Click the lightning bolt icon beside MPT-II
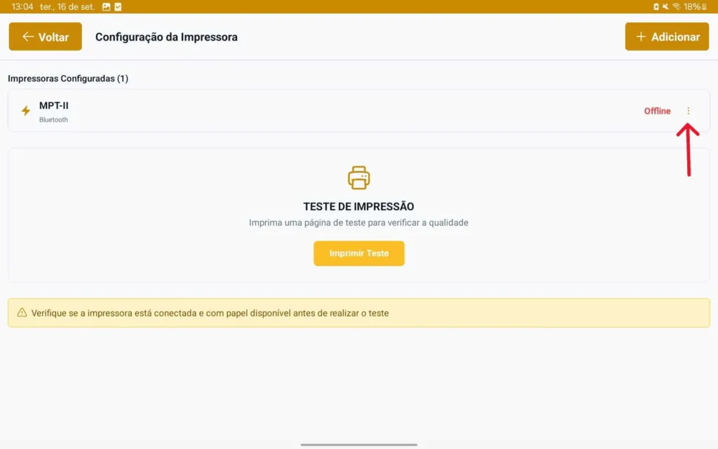 [26, 111]
